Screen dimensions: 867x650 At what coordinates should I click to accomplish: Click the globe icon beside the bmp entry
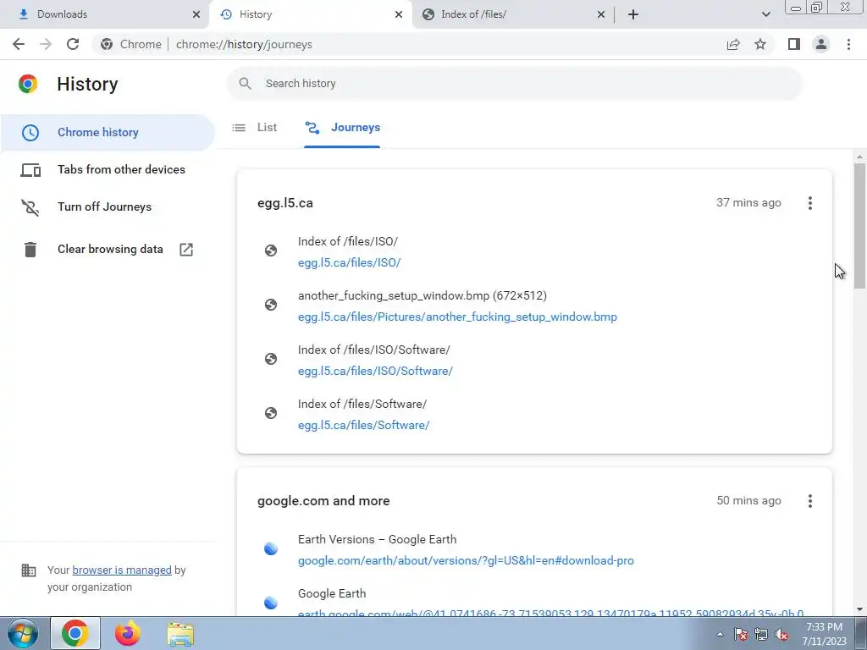(271, 305)
